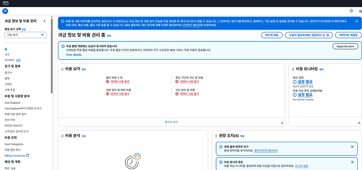Open Cost Explorer에서 저장한 보고서
Screen dimensions: 362x170
point(23,108)
